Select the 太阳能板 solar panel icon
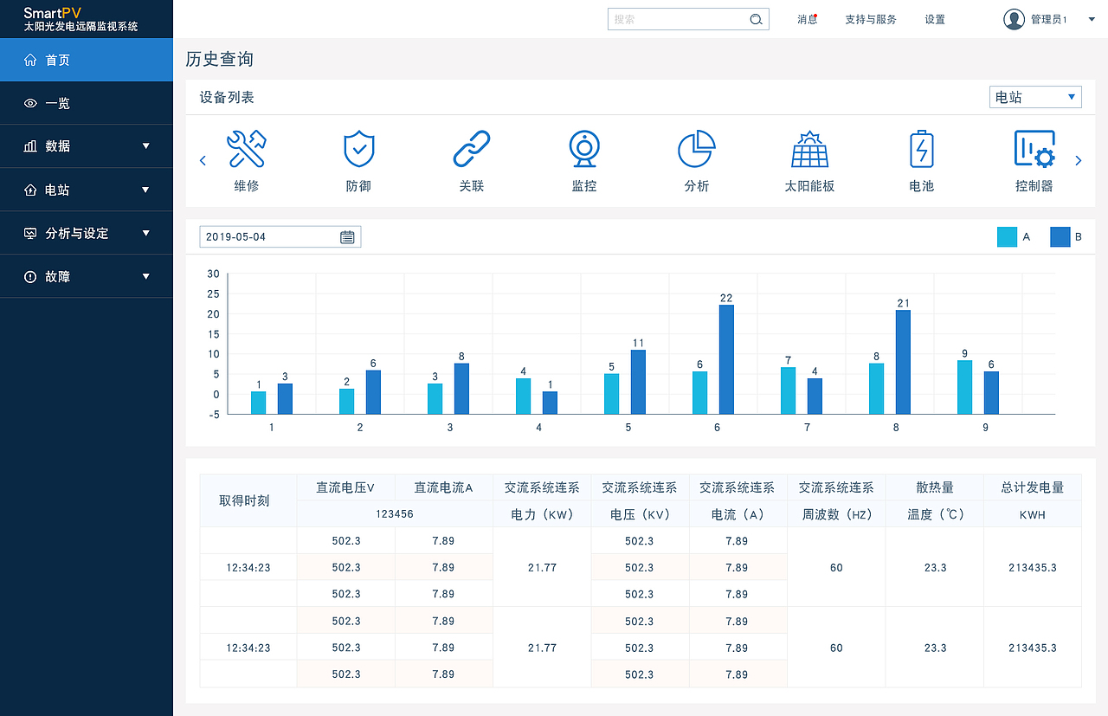 tap(809, 149)
